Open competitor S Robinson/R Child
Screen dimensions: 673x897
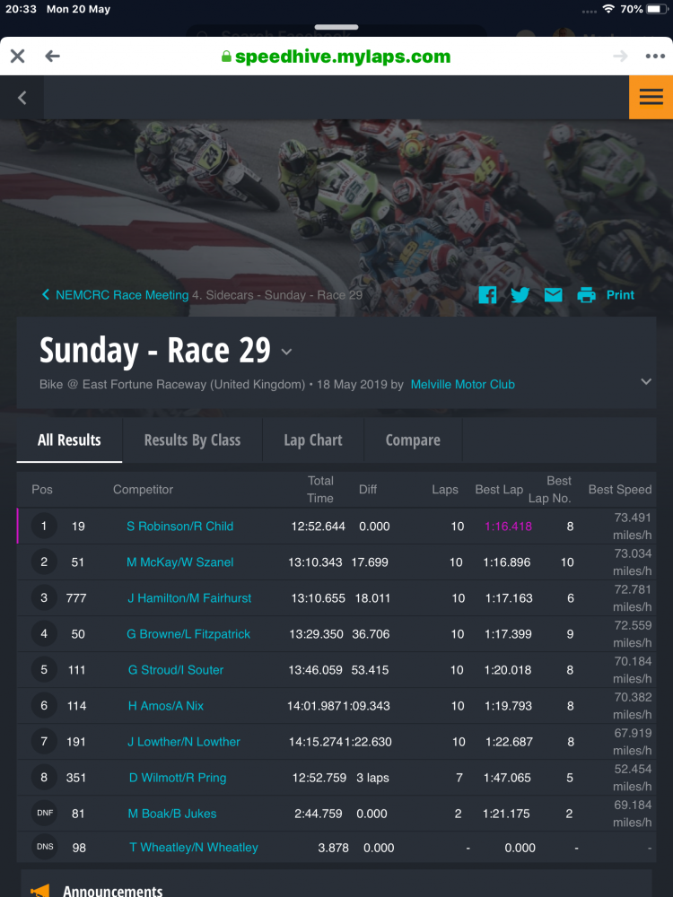point(179,527)
